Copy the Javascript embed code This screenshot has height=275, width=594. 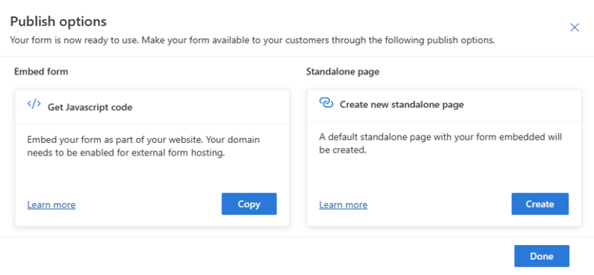[x=249, y=204]
